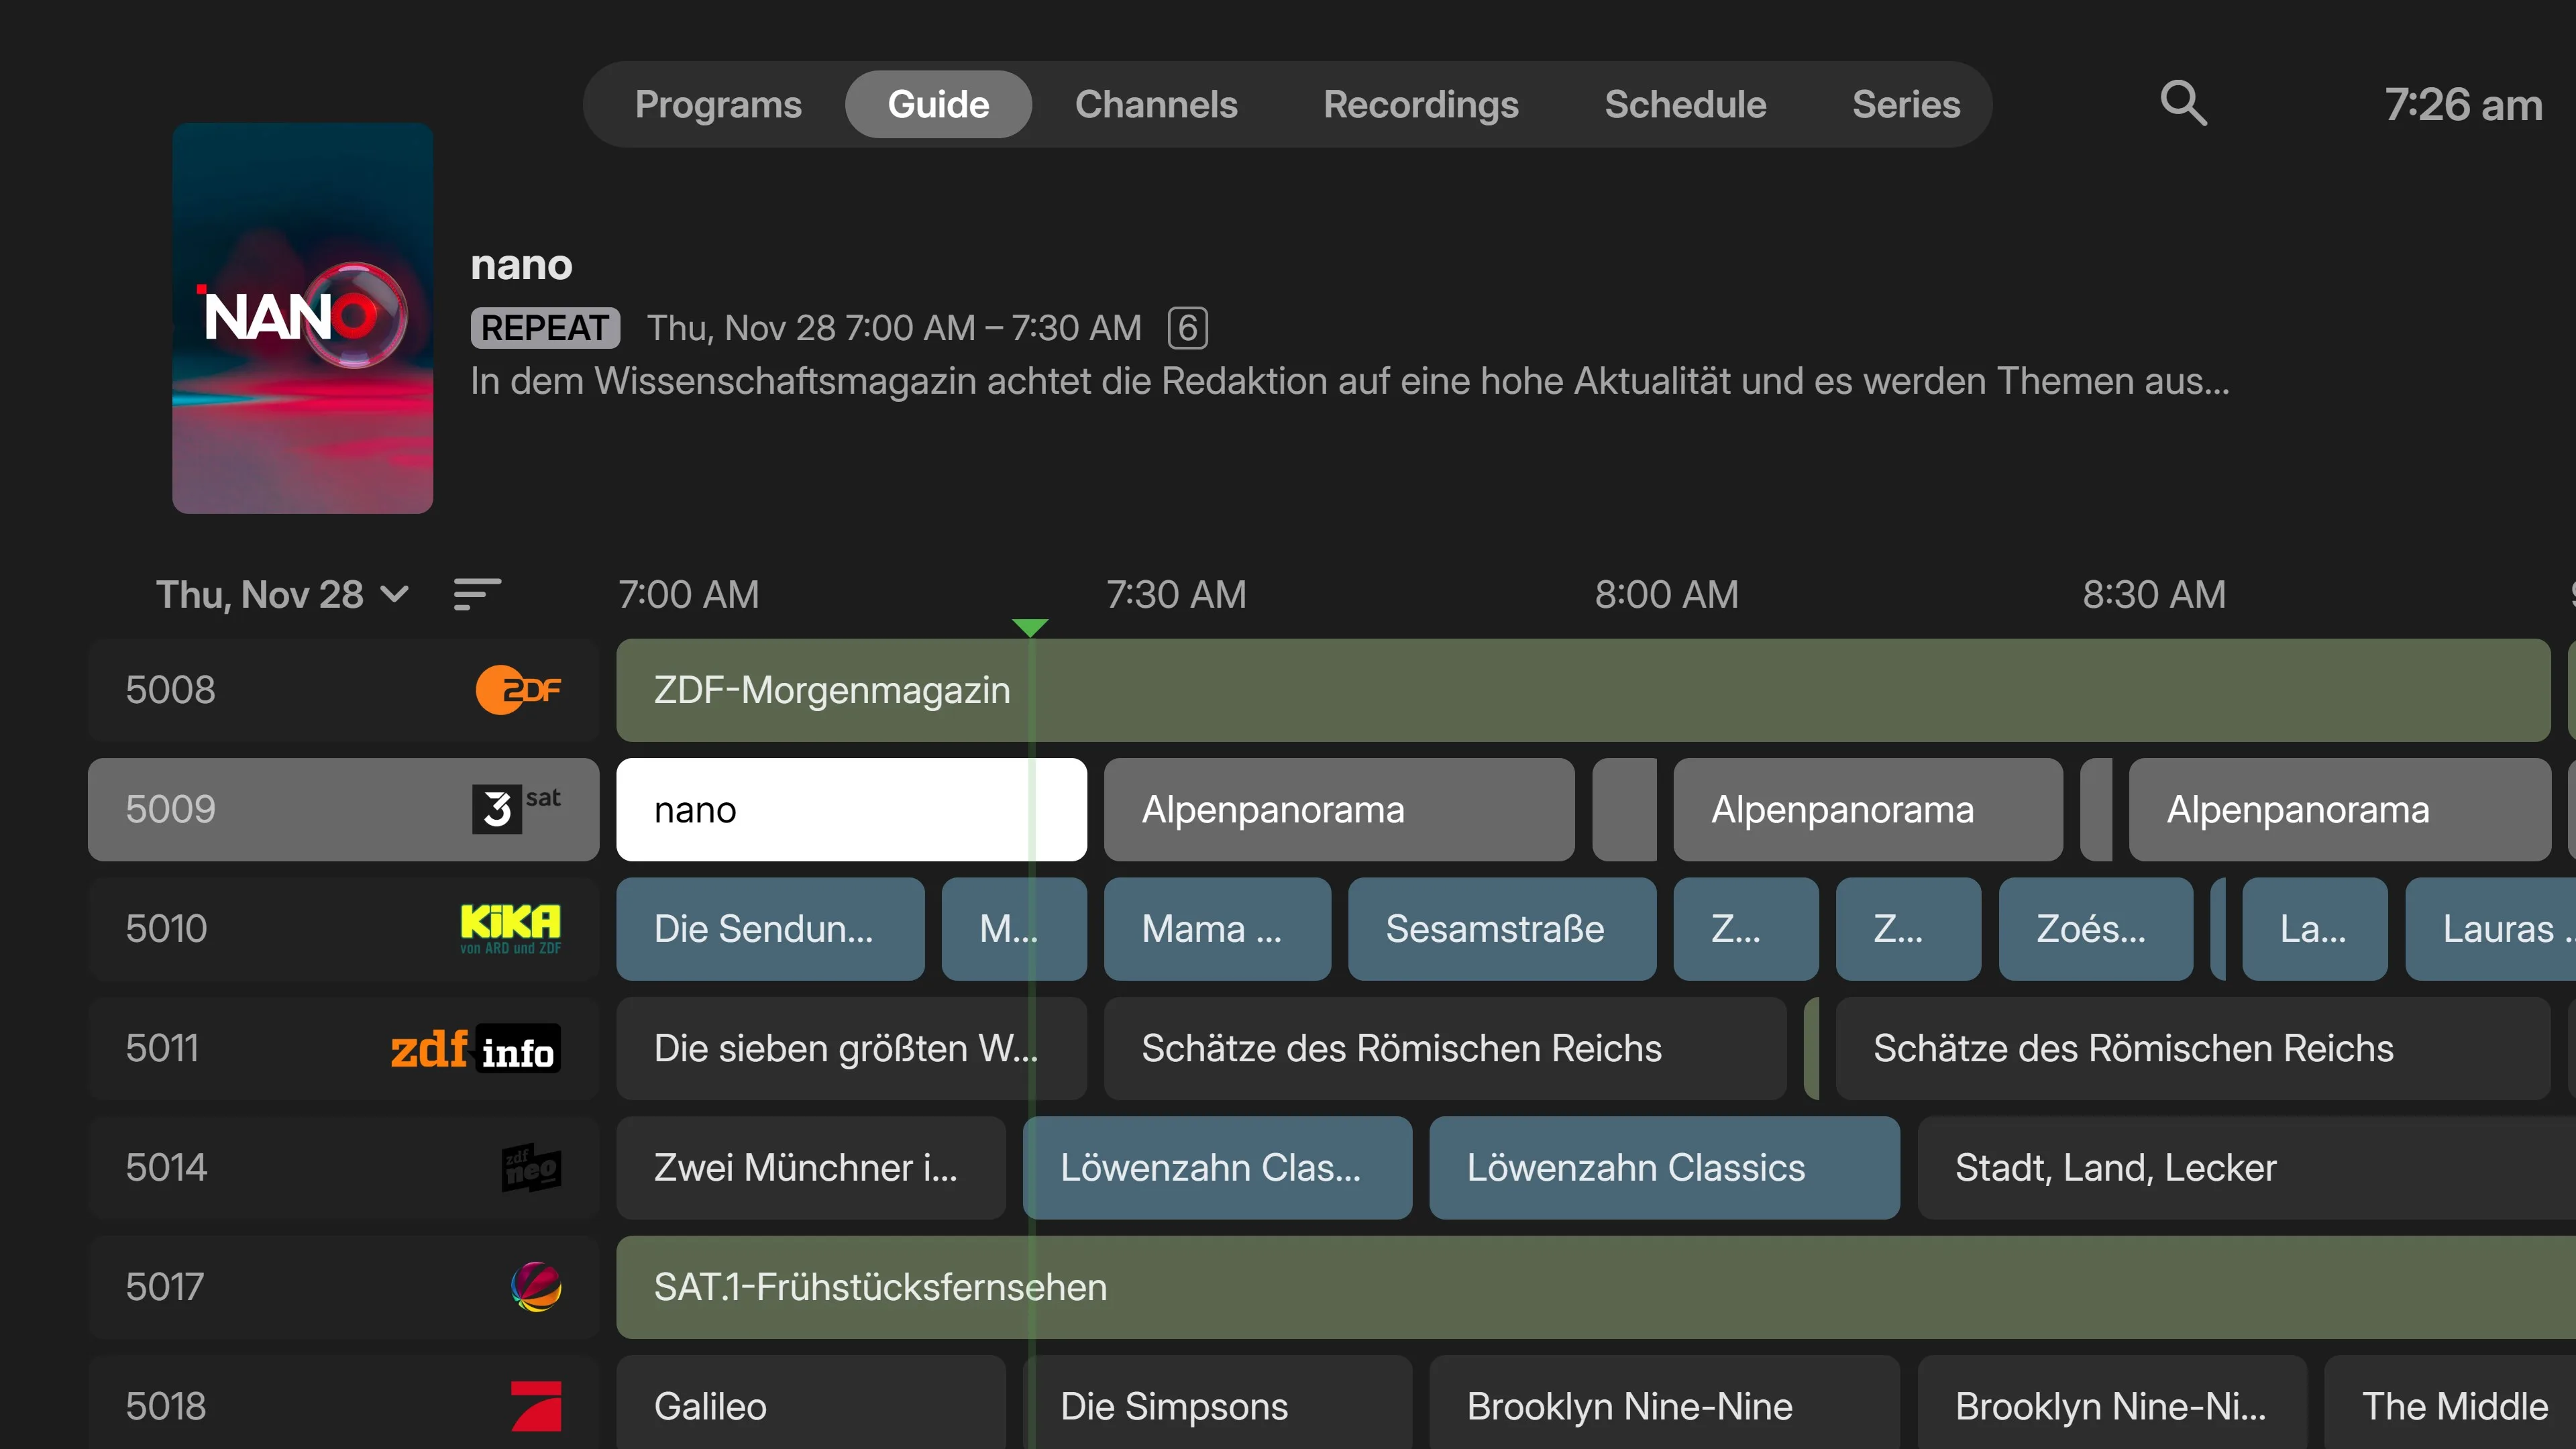Viewport: 2576px width, 1449px height.
Task: Select the ProSieben channel logo
Action: click(536, 1406)
